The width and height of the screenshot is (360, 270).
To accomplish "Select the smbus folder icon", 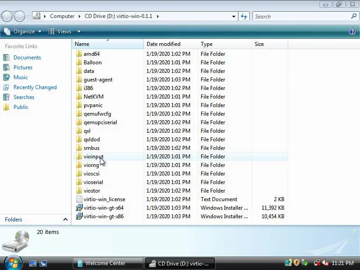I will click(x=79, y=148).
